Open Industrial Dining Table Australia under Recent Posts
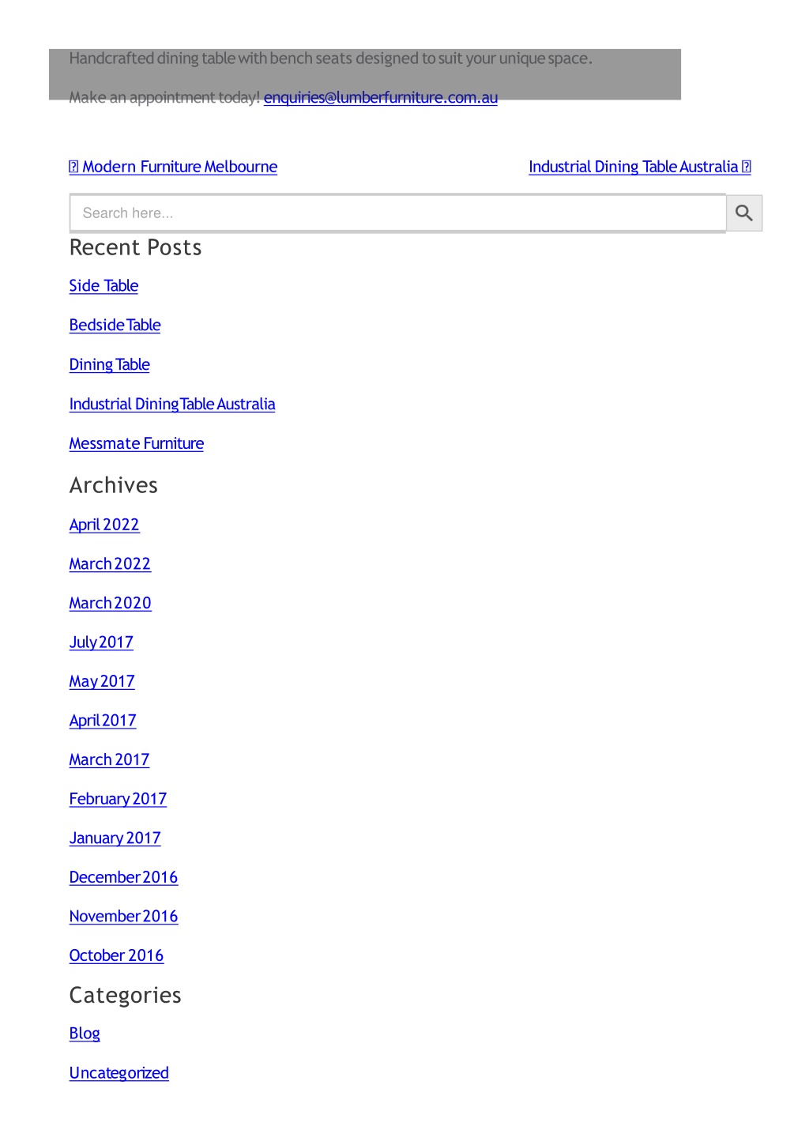The image size is (809, 1145). tap(172, 405)
